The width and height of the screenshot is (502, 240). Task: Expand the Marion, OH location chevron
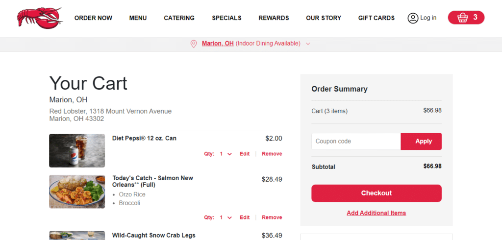coord(308,44)
